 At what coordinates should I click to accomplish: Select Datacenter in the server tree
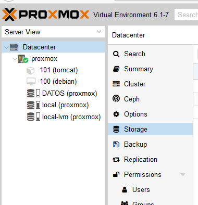click(x=53, y=47)
